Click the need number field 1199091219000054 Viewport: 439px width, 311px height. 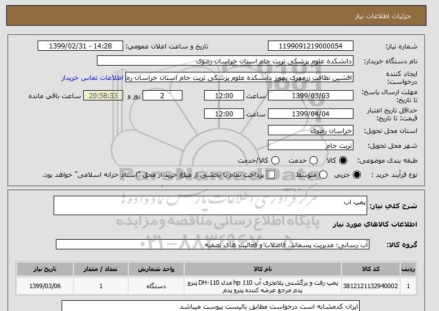[x=311, y=46]
